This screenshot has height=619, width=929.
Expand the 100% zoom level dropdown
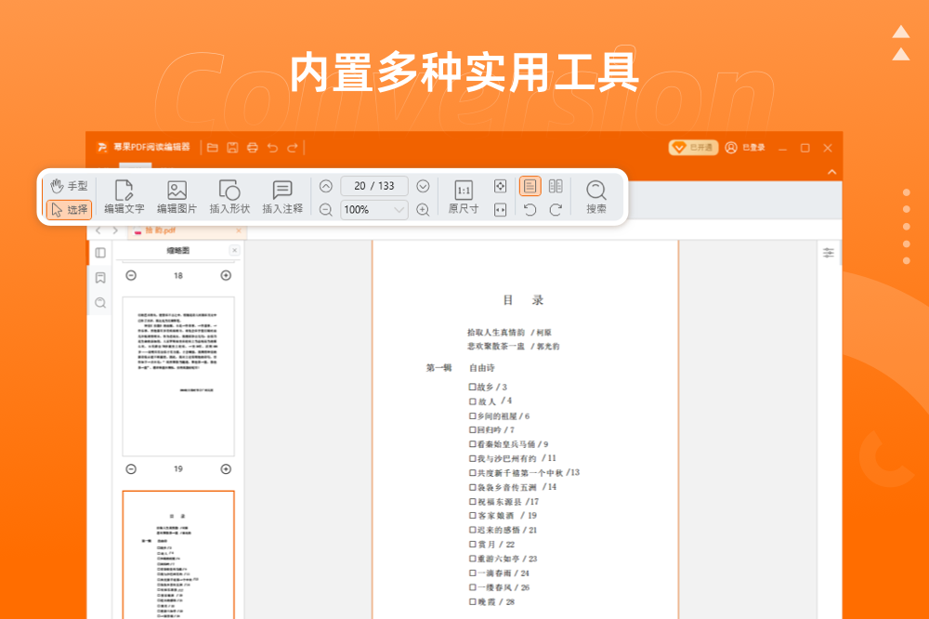point(399,210)
